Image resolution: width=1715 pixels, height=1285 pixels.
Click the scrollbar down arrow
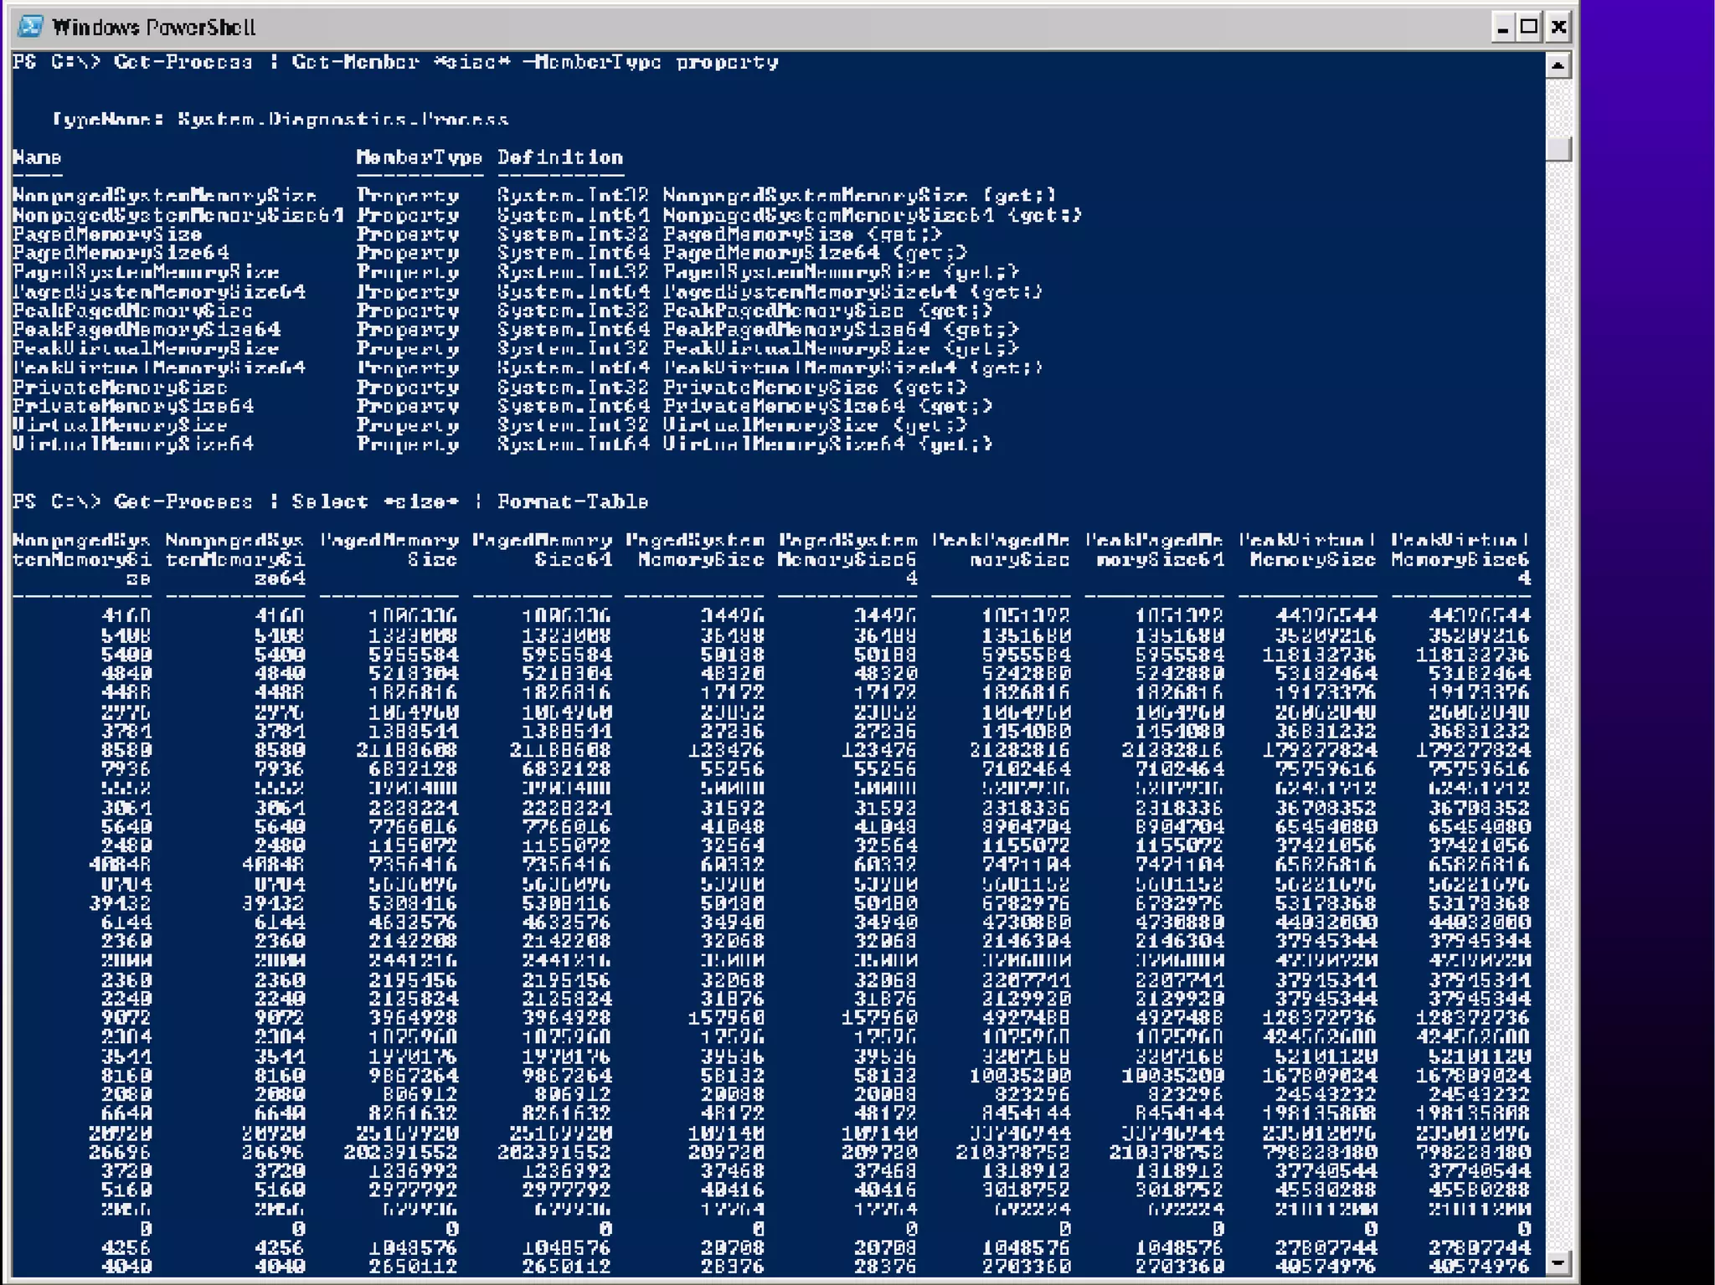[x=1558, y=1262]
